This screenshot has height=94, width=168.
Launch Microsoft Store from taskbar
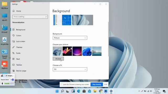(x=84, y=91)
